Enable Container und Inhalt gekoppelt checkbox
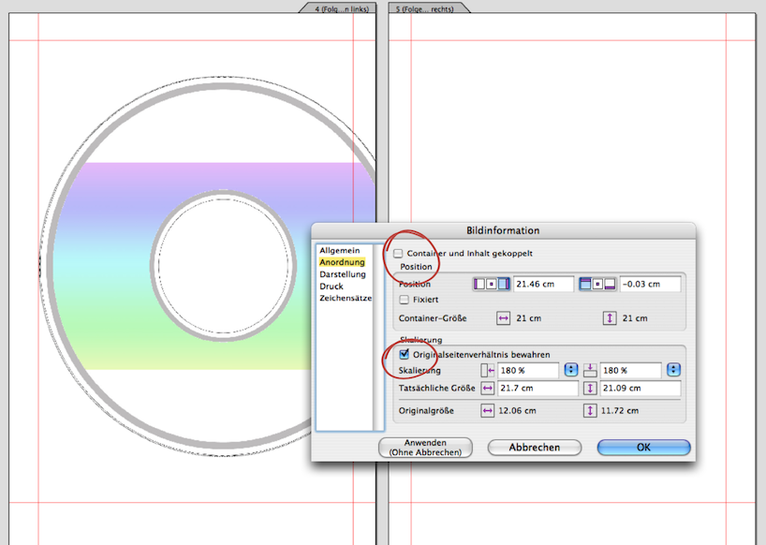This screenshot has height=545, width=766. (x=399, y=254)
